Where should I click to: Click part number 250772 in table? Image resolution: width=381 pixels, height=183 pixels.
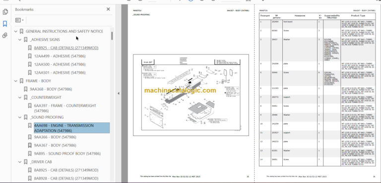pos(275,97)
